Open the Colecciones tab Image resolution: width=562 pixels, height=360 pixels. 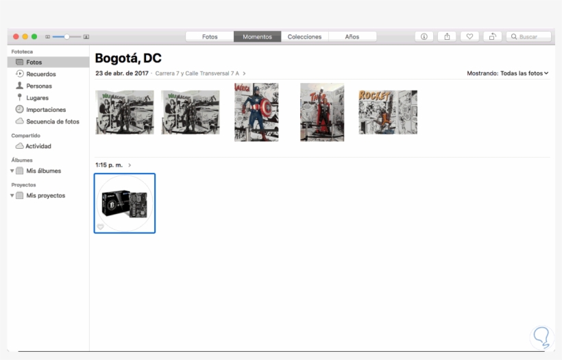(x=305, y=36)
